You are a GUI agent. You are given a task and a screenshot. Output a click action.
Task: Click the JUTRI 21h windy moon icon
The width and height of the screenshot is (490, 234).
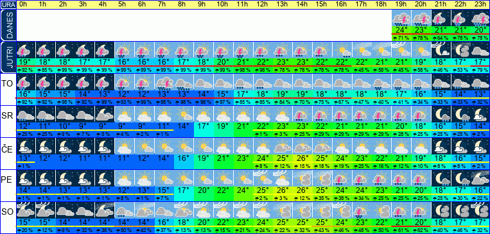441,50
